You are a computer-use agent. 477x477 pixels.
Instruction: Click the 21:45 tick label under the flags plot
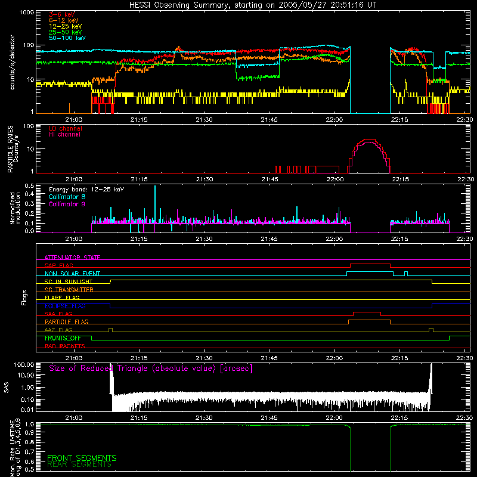click(x=270, y=358)
